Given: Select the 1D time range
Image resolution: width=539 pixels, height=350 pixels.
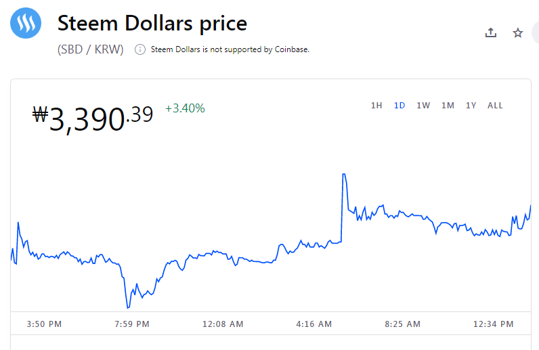Looking at the screenshot, I should click(x=400, y=106).
